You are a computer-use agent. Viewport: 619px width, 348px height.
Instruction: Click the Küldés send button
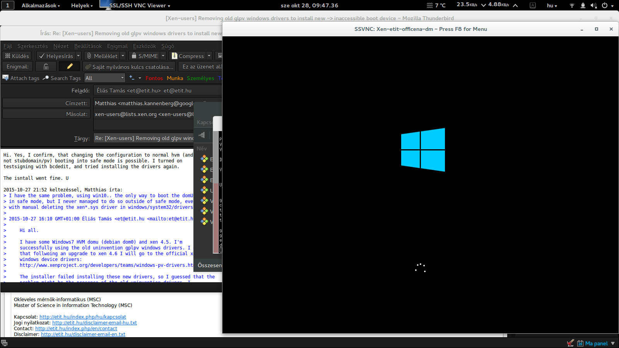point(17,56)
